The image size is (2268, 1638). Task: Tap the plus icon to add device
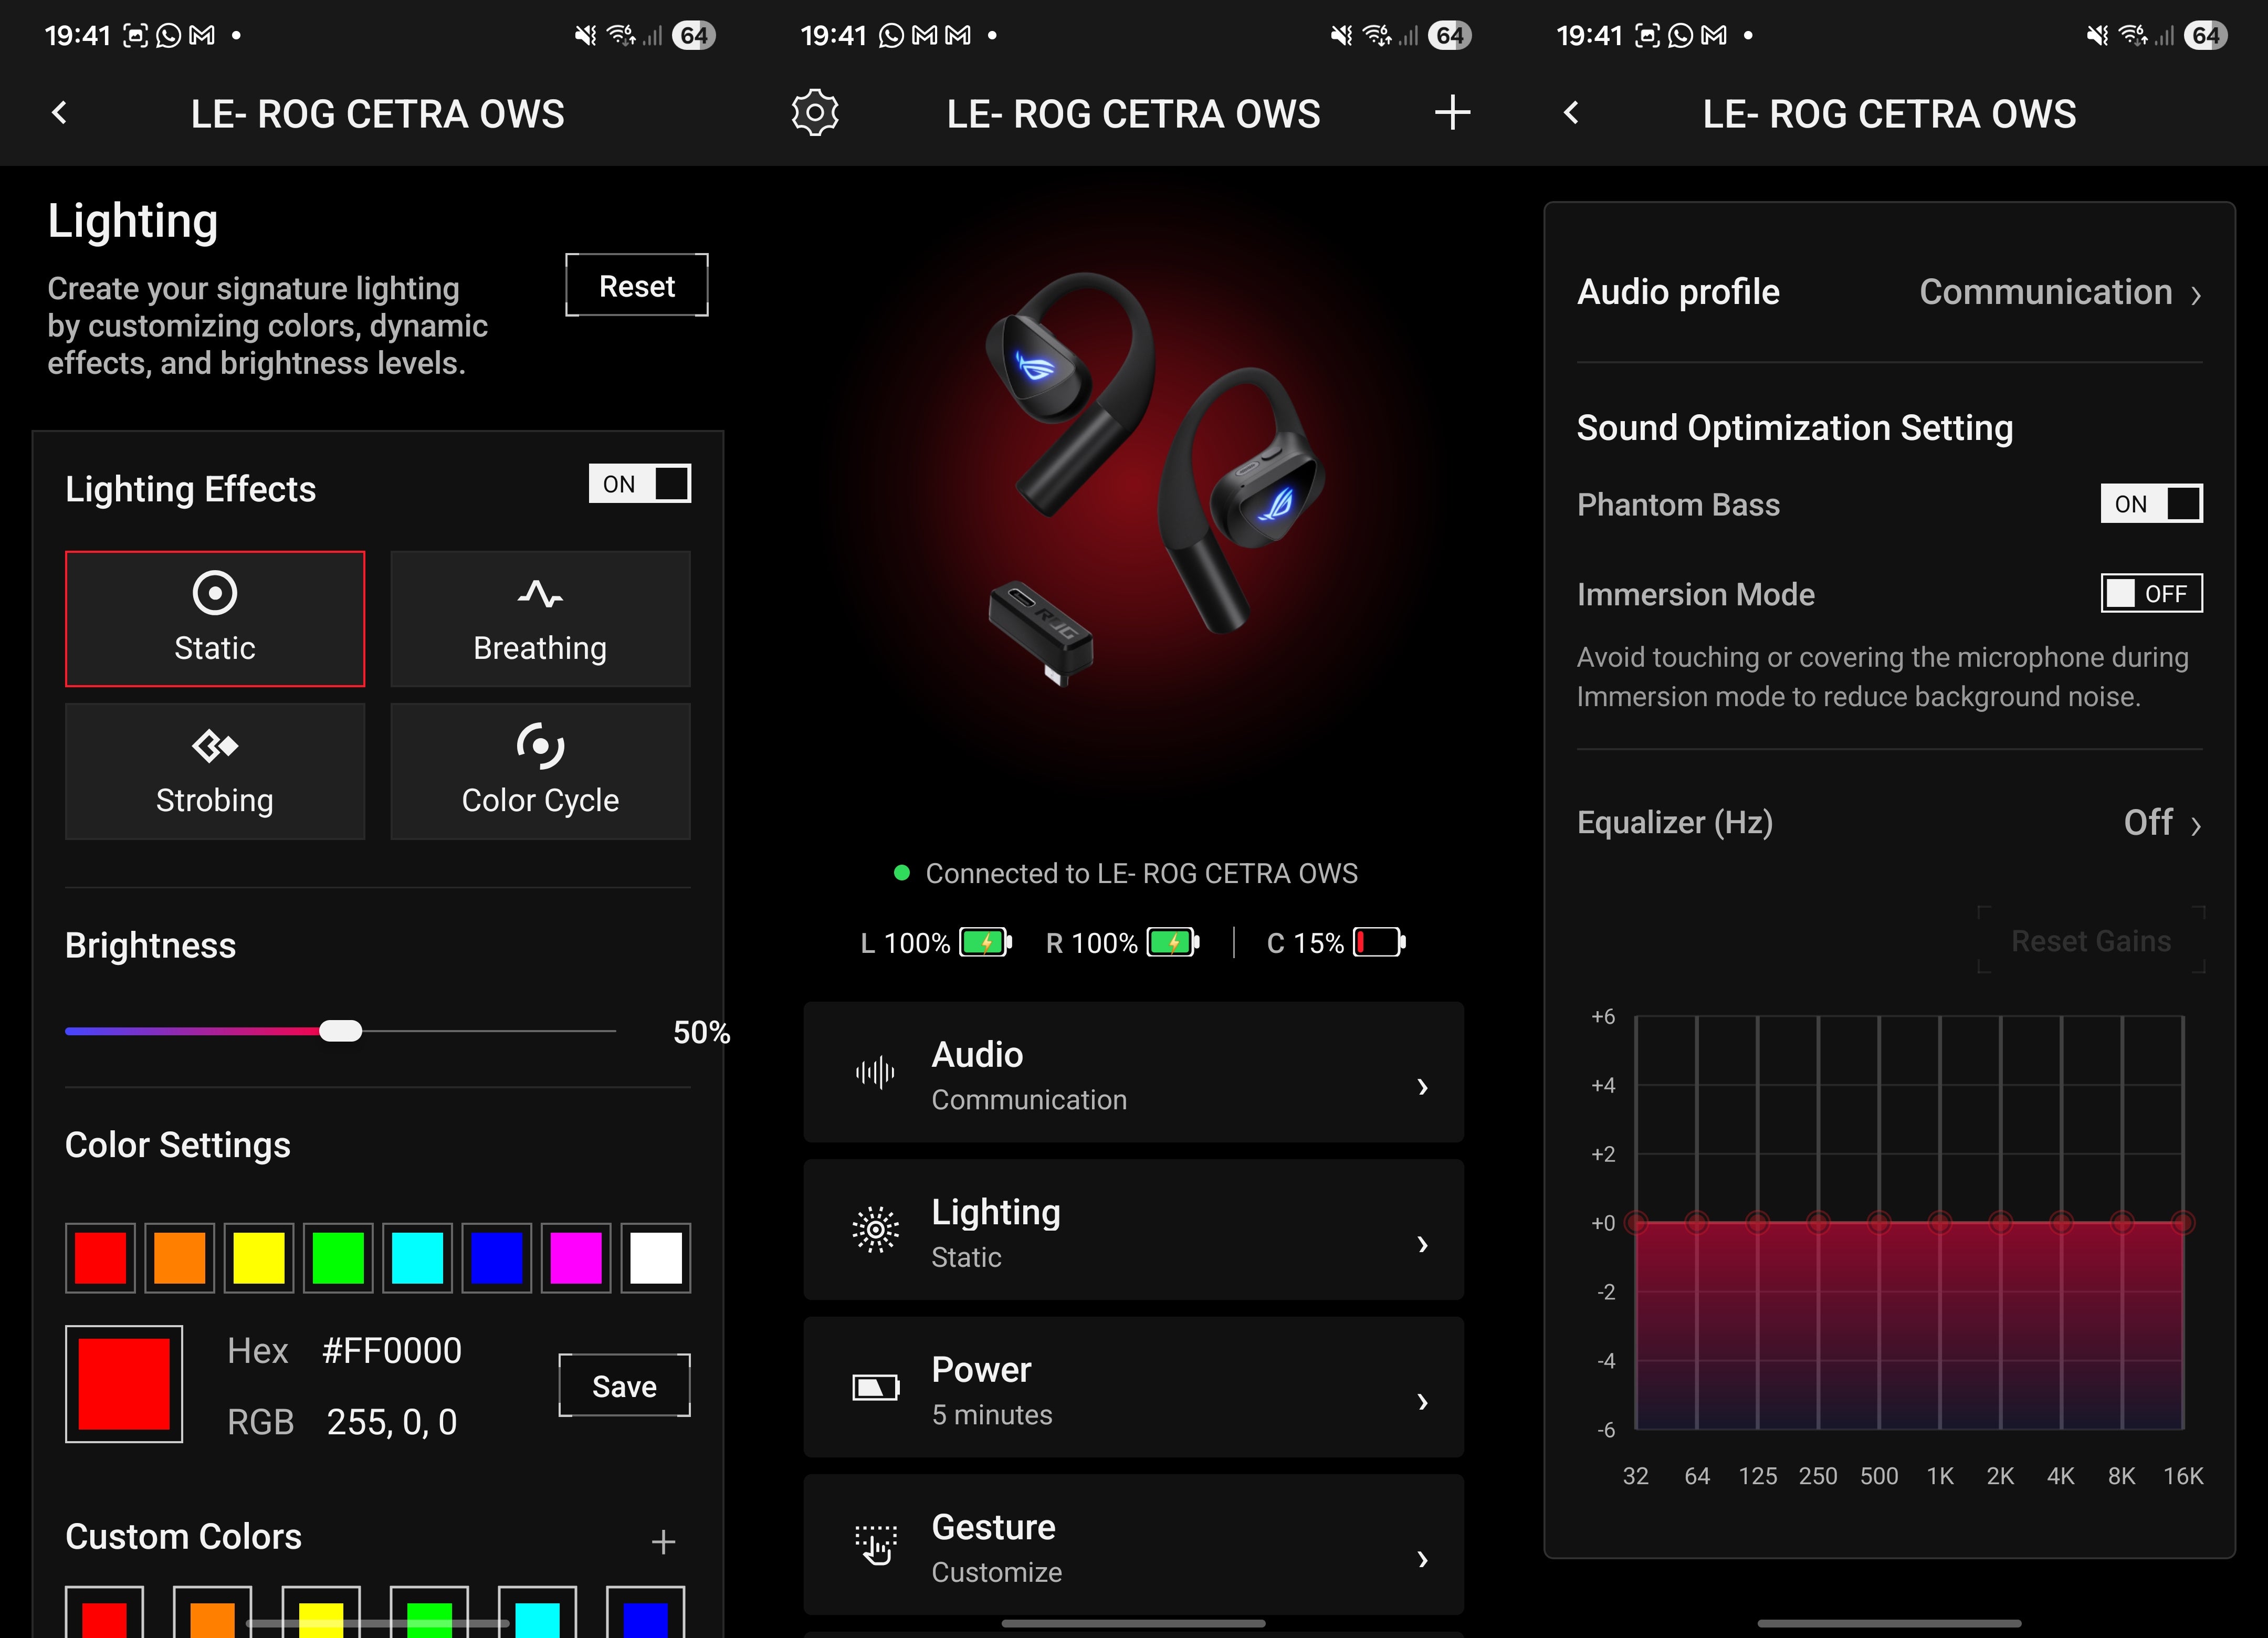point(1452,113)
